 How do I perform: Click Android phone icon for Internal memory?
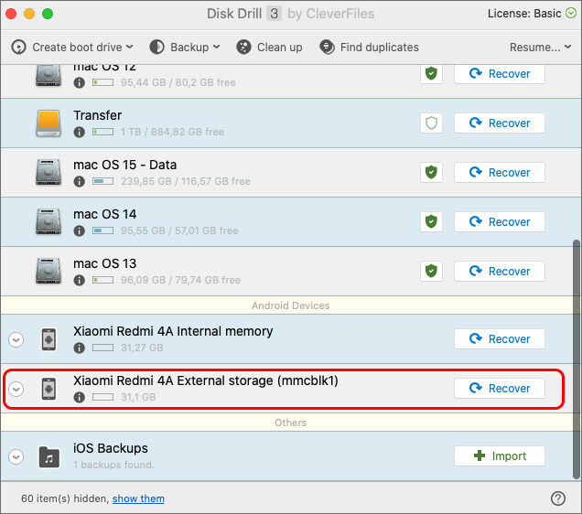[48, 339]
